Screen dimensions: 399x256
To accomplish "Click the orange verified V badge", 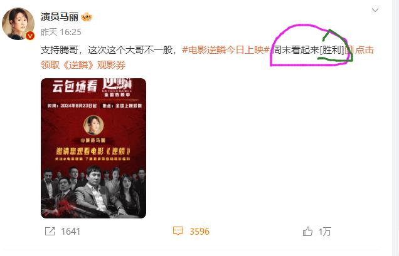I will click(x=30, y=36).
